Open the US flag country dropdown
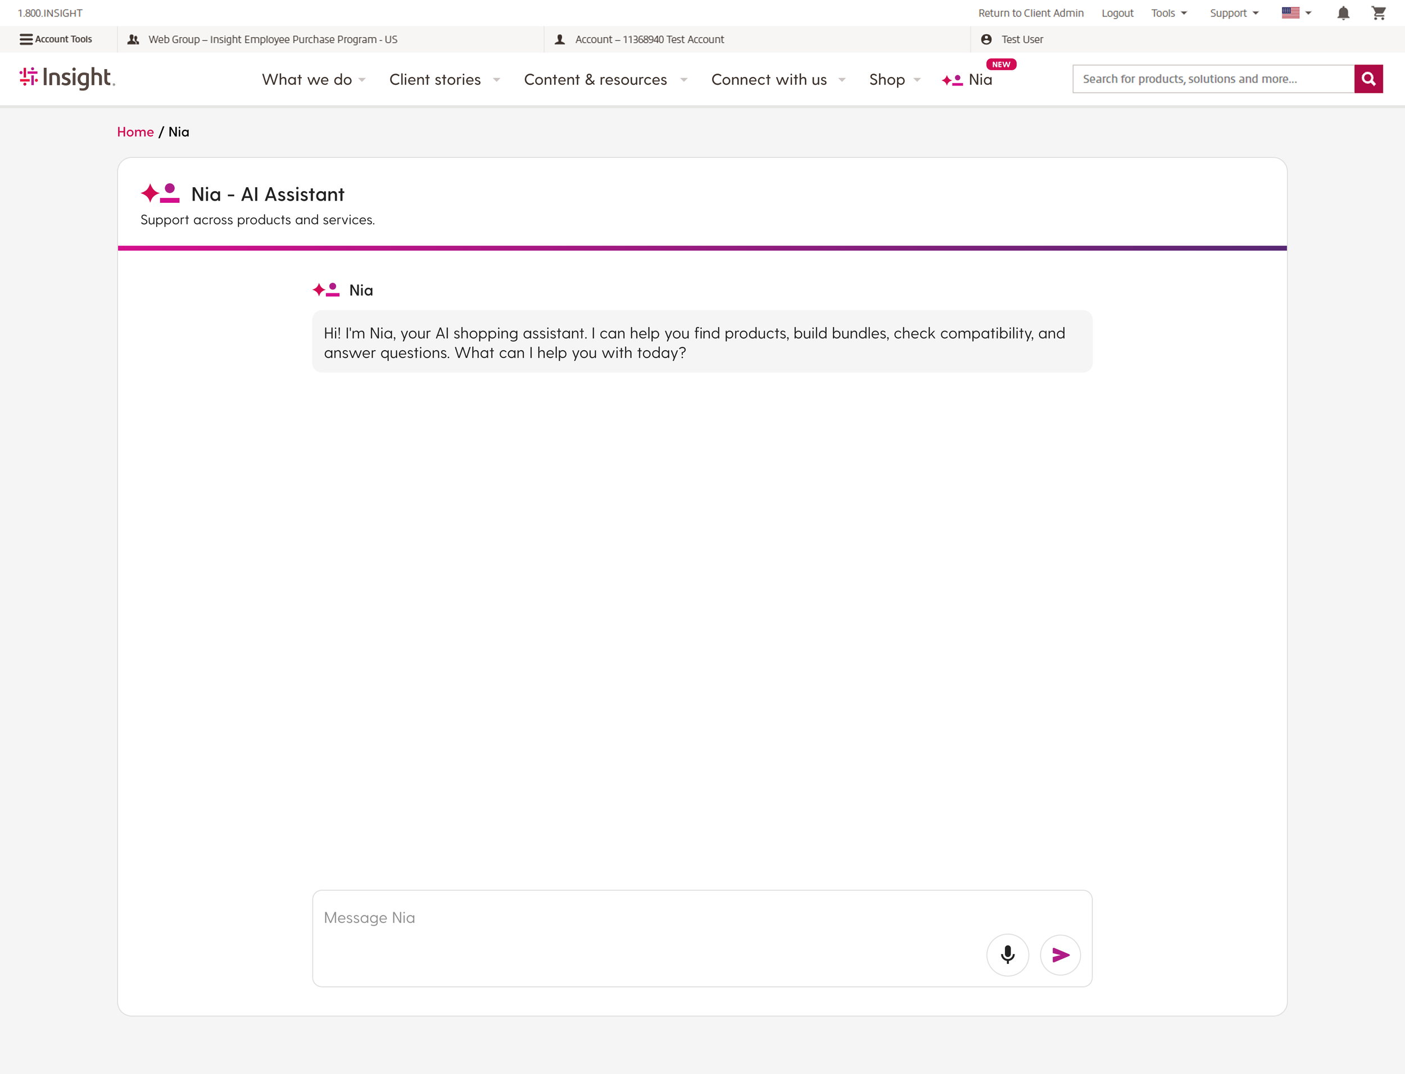Viewport: 1405px width, 1074px height. pyautogui.click(x=1297, y=13)
